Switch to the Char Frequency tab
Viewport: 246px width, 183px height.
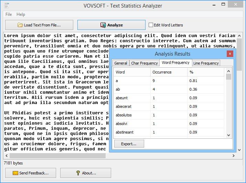(x=145, y=63)
